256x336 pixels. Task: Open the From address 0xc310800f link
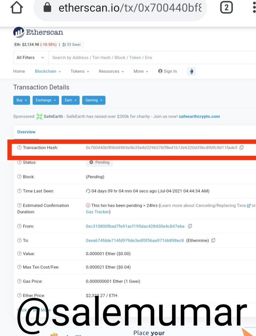pyautogui.click(x=135, y=226)
